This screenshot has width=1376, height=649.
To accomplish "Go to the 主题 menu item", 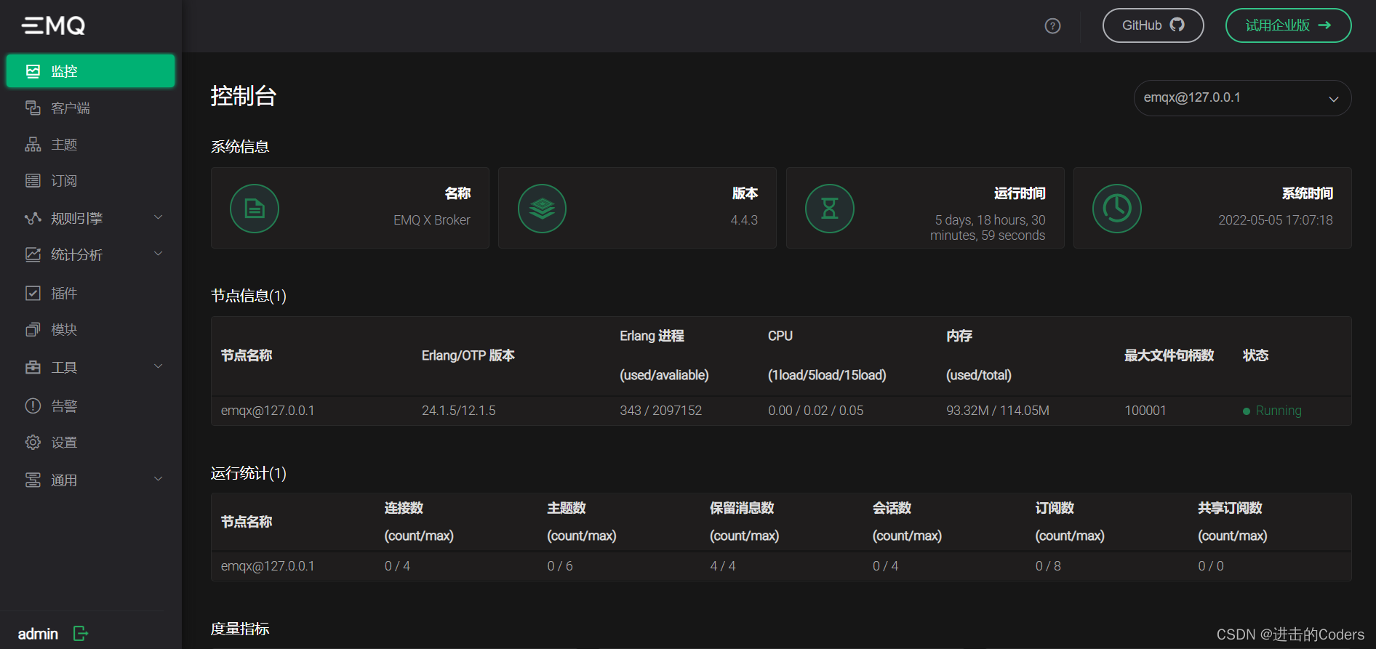I will [x=90, y=145].
